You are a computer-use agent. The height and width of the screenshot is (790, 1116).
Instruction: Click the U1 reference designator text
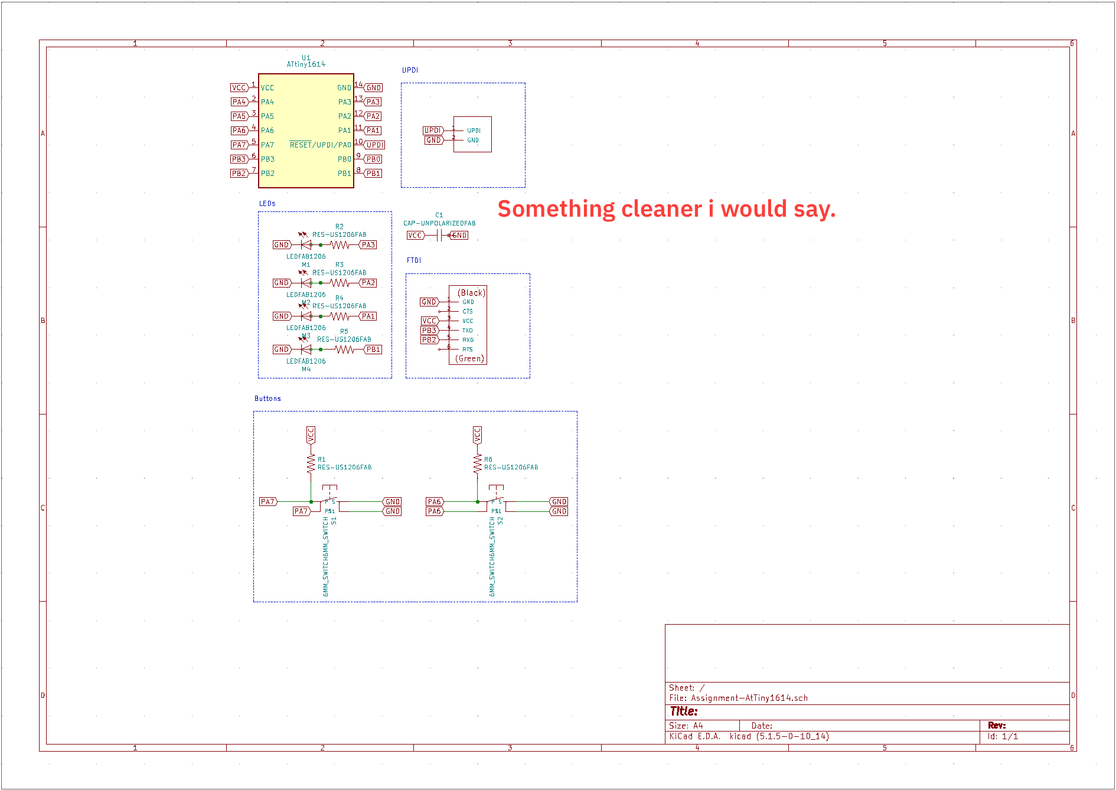click(306, 58)
